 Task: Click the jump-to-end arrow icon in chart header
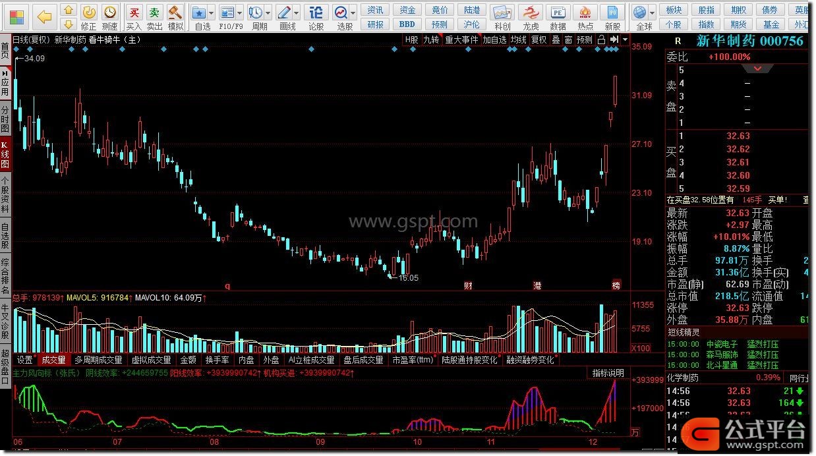pyautogui.click(x=614, y=40)
